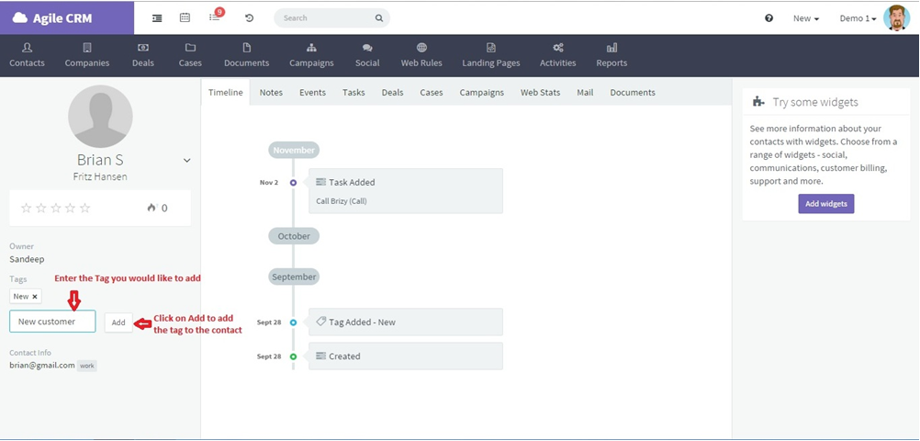This screenshot has height=441, width=920.
Task: Click the recent history icon
Action: [x=250, y=18]
